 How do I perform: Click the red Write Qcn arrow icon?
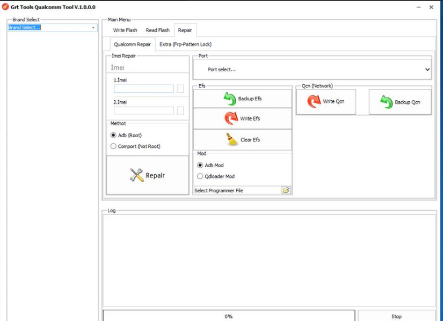(314, 101)
